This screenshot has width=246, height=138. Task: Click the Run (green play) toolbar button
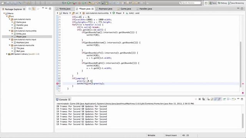tap(68, 3)
